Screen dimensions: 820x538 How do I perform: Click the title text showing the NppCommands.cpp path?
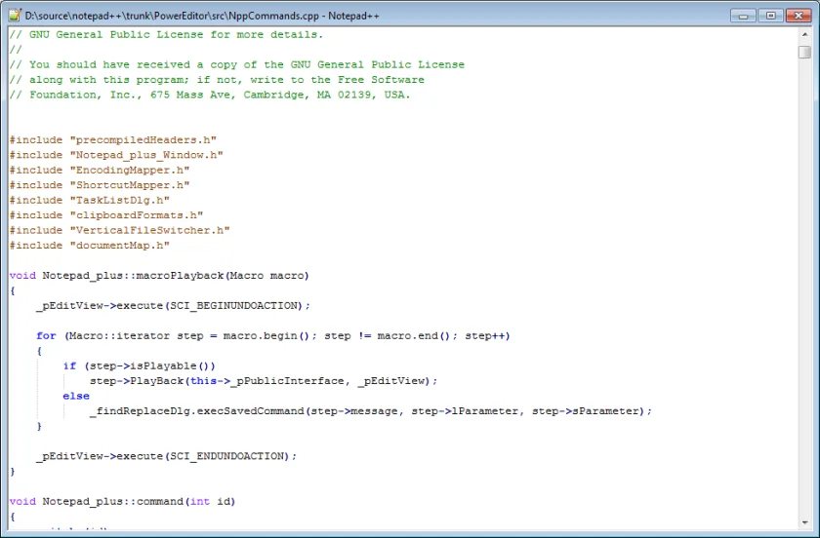click(x=202, y=16)
